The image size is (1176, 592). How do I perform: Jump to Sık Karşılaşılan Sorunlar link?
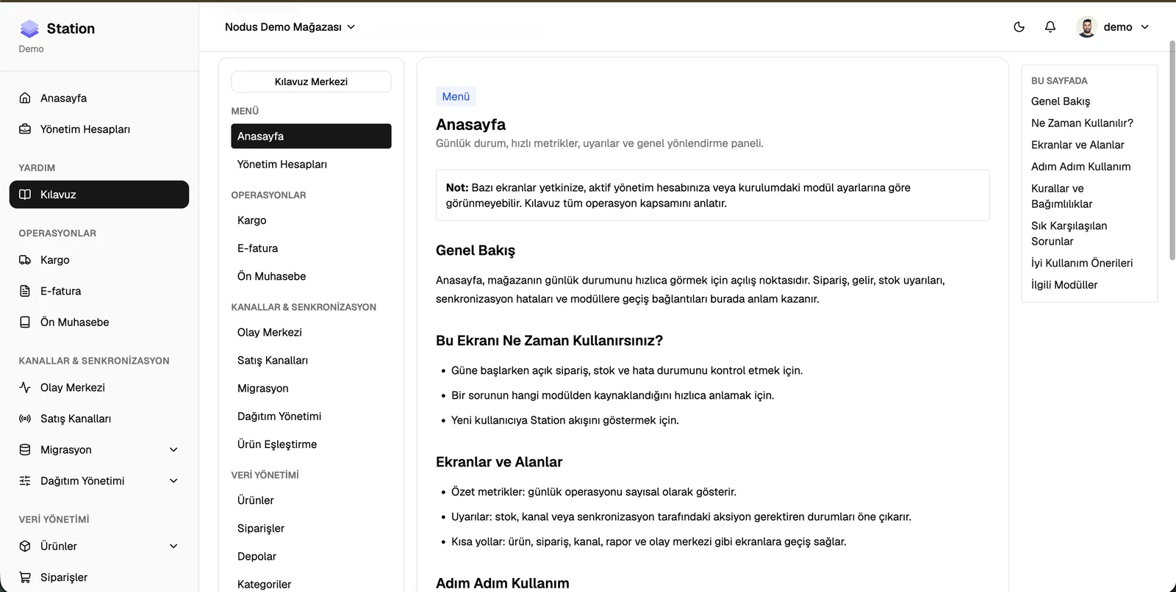coord(1069,234)
